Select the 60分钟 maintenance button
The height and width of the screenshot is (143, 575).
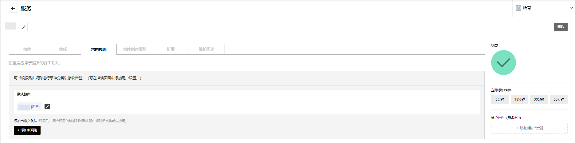pos(558,99)
